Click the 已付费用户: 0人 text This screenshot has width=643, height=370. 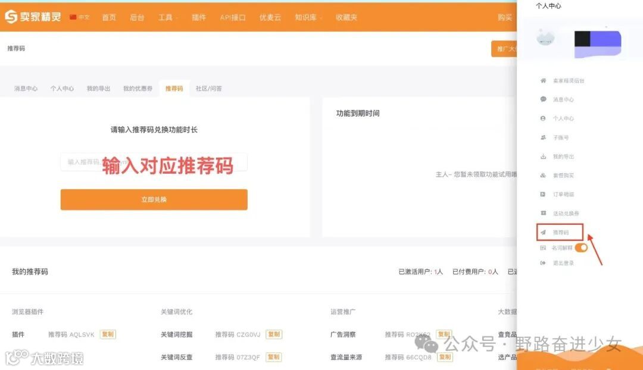[x=475, y=272]
